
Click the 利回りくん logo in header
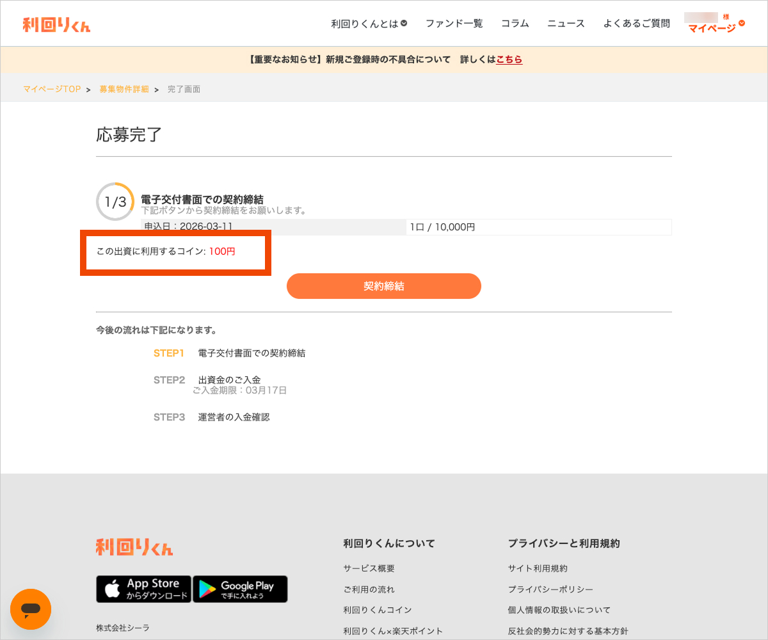click(56, 24)
